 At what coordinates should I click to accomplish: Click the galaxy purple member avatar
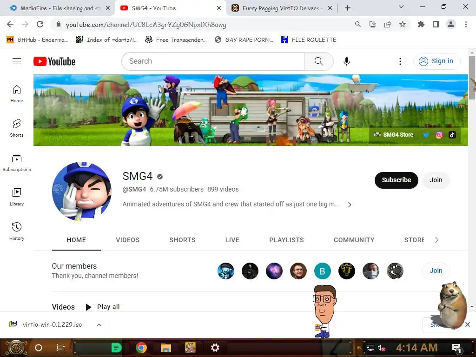click(x=274, y=271)
